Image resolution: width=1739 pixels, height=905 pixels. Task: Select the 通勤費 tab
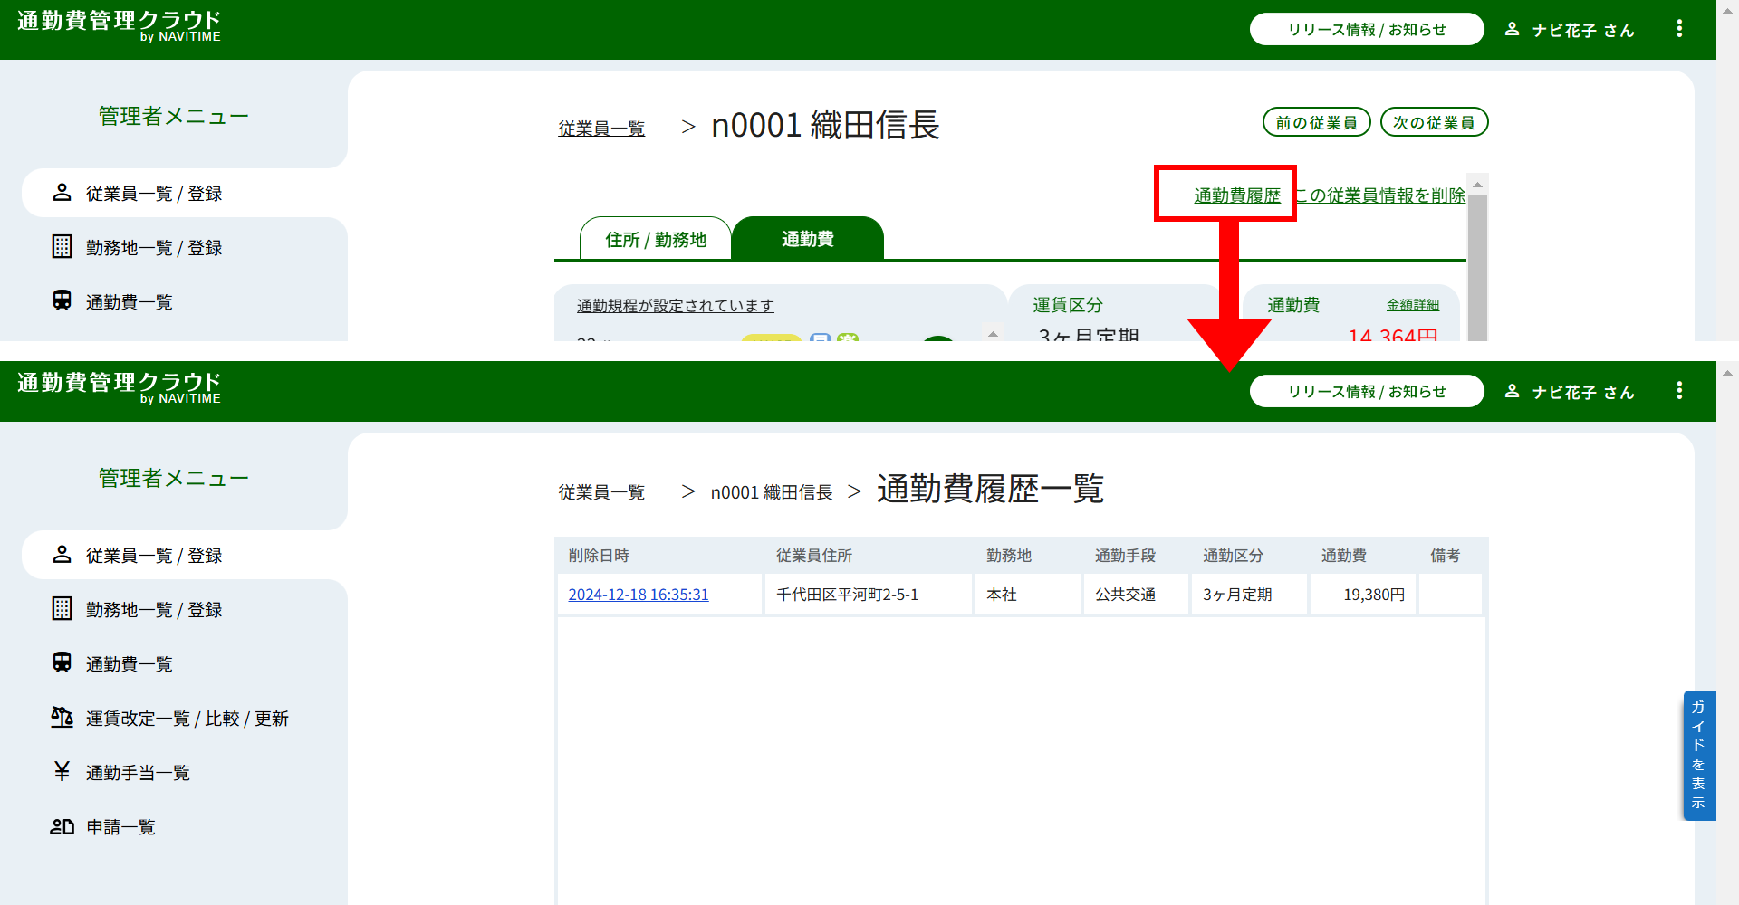807,239
